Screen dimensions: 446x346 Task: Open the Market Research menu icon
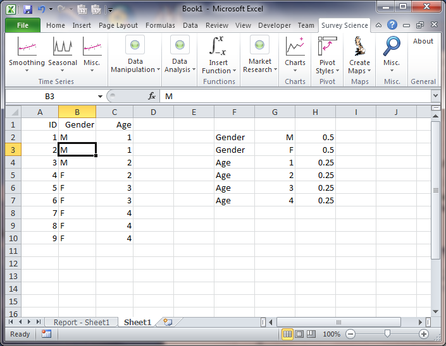tap(259, 45)
